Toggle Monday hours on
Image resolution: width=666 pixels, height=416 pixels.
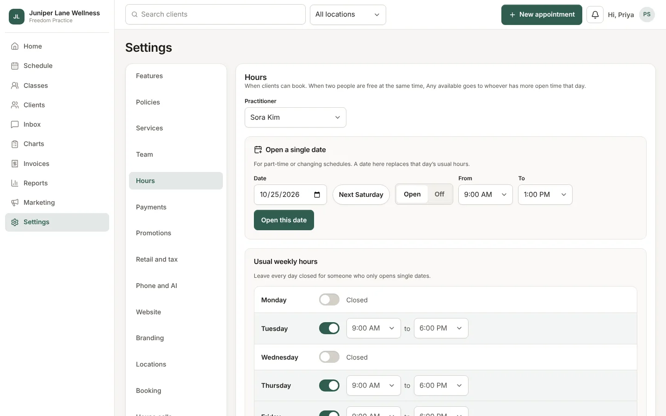[x=329, y=300]
